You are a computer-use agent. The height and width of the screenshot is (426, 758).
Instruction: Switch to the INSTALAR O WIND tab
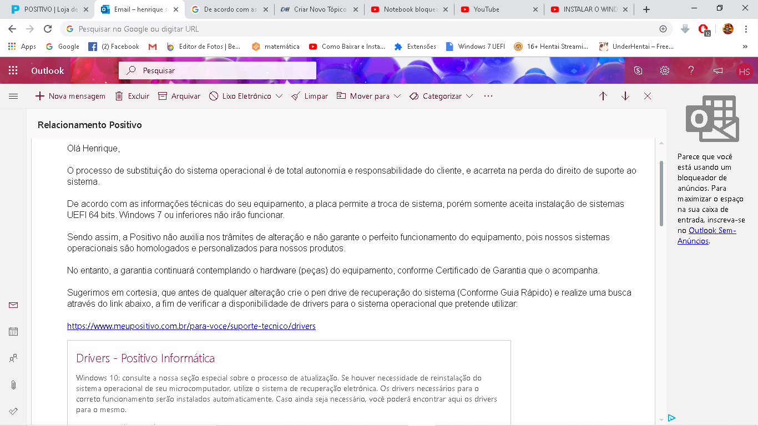point(589,9)
